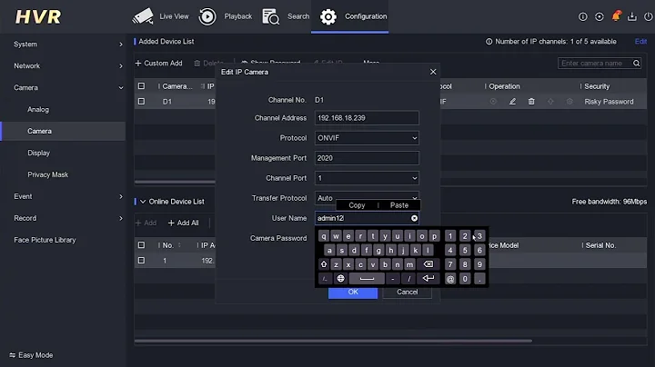Open the Search recordings icon
This screenshot has height=367, width=655.
click(x=270, y=16)
